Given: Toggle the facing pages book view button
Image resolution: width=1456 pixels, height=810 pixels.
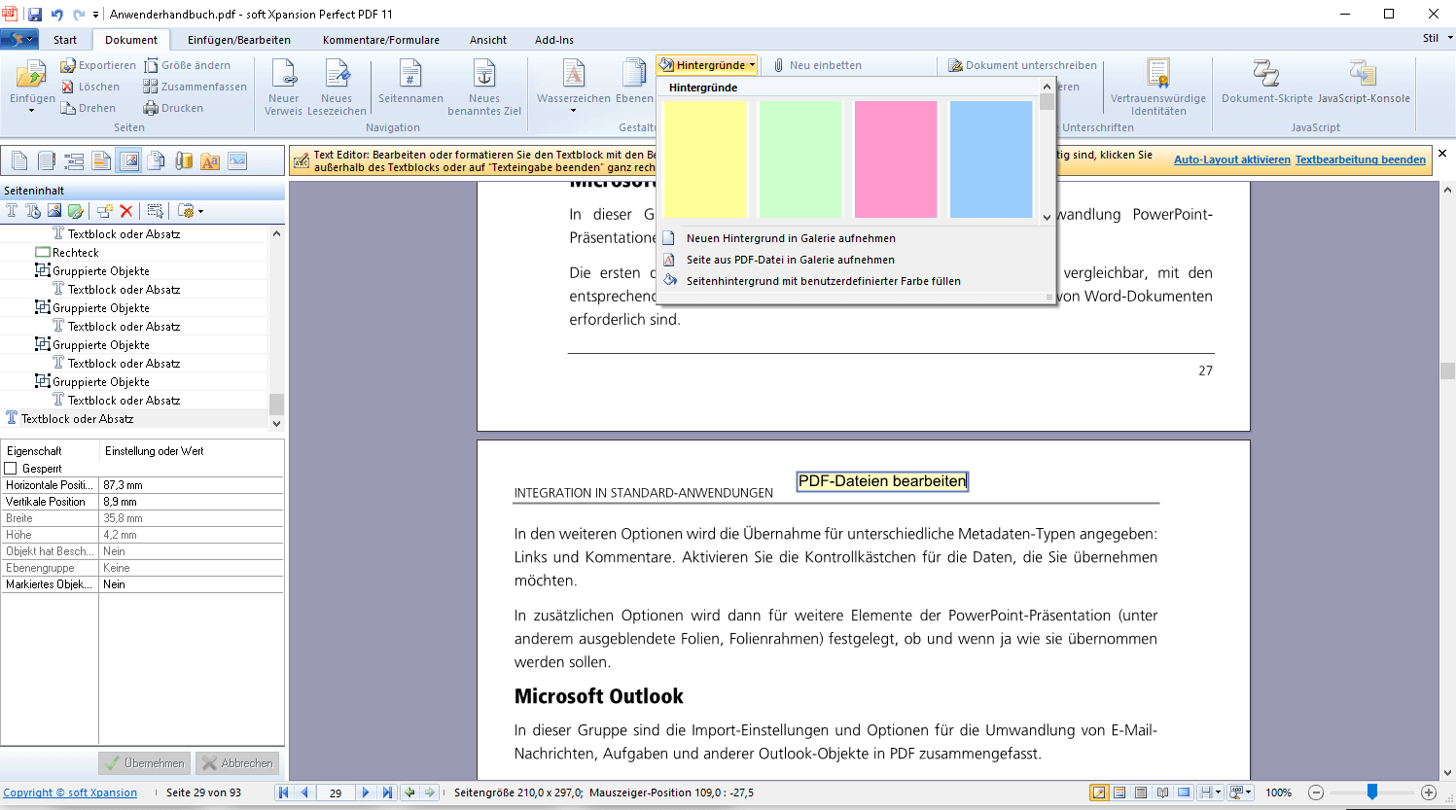Looking at the screenshot, I should 1162,792.
